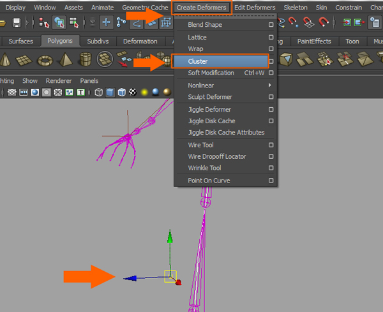Click the blue plus snap icon
Image resolution: width=383 pixels, height=312 pixels.
(x=106, y=22)
